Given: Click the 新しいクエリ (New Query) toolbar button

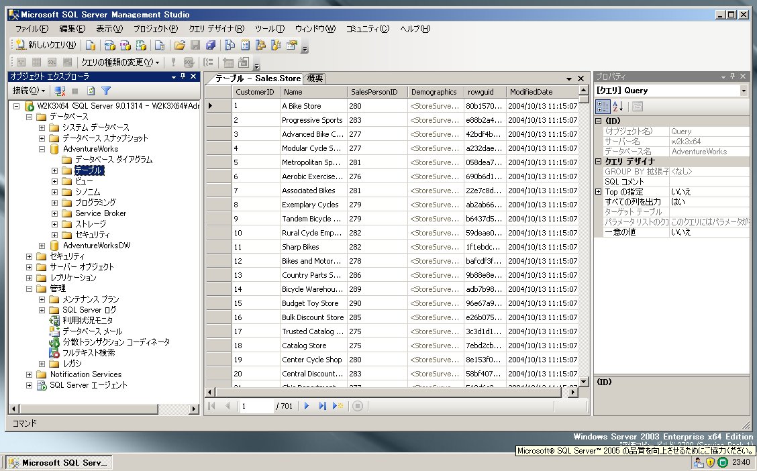Looking at the screenshot, I should point(46,45).
